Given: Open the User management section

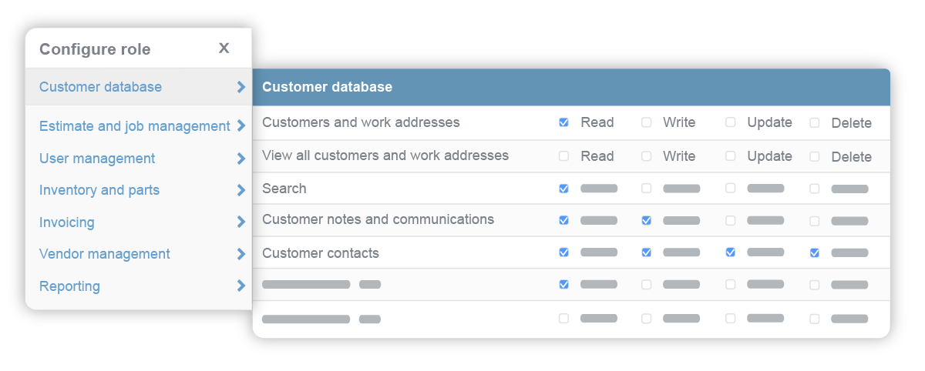Looking at the screenshot, I should [97, 159].
